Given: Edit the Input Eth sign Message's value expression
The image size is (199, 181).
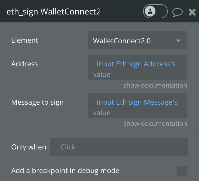Looking at the screenshot, I should click(x=138, y=106).
